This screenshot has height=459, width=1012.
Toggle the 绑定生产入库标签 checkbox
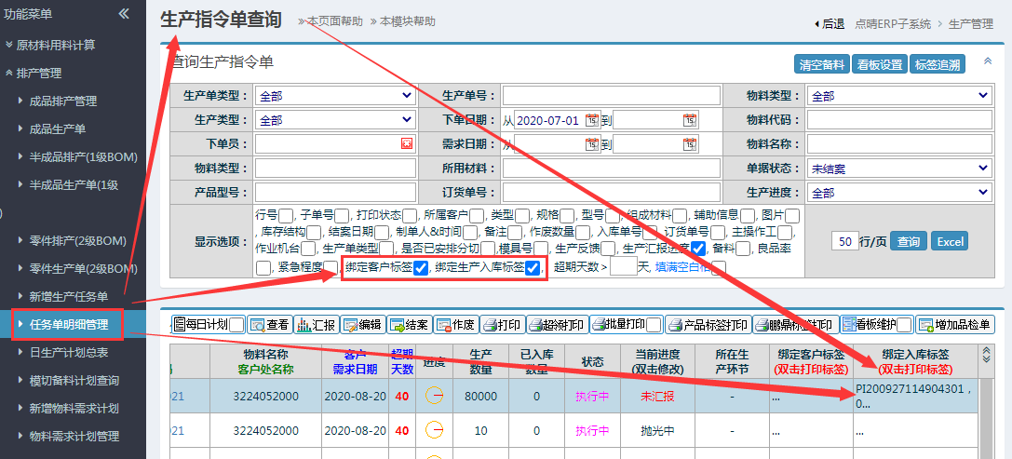point(533,268)
